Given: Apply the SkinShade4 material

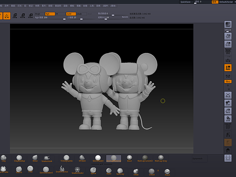Looking at the screenshot, I should pyautogui.click(x=98, y=158).
